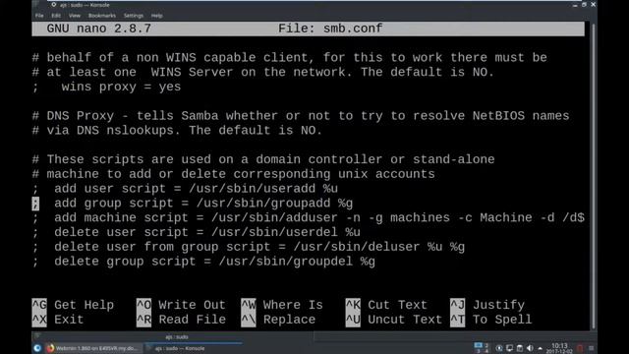The width and height of the screenshot is (629, 354).
Task: Click the Firefox icon in the taskbar
Action: [x=50, y=348]
